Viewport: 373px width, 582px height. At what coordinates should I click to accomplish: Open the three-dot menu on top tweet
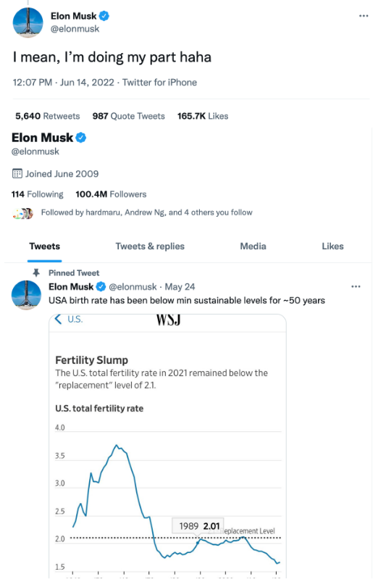[364, 16]
